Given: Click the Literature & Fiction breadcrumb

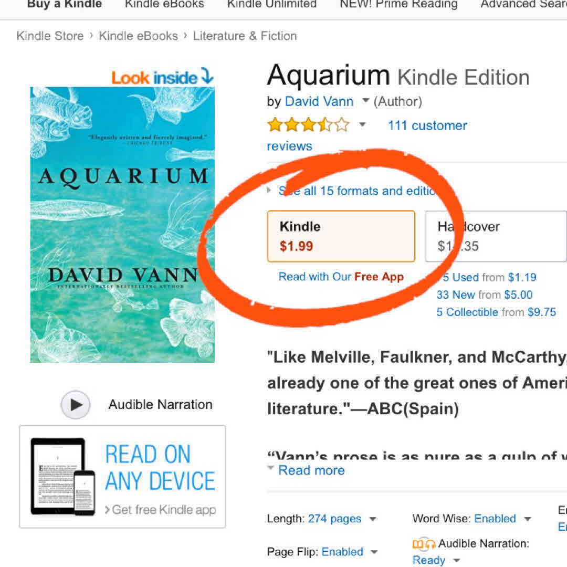Looking at the screenshot, I should click(x=245, y=36).
